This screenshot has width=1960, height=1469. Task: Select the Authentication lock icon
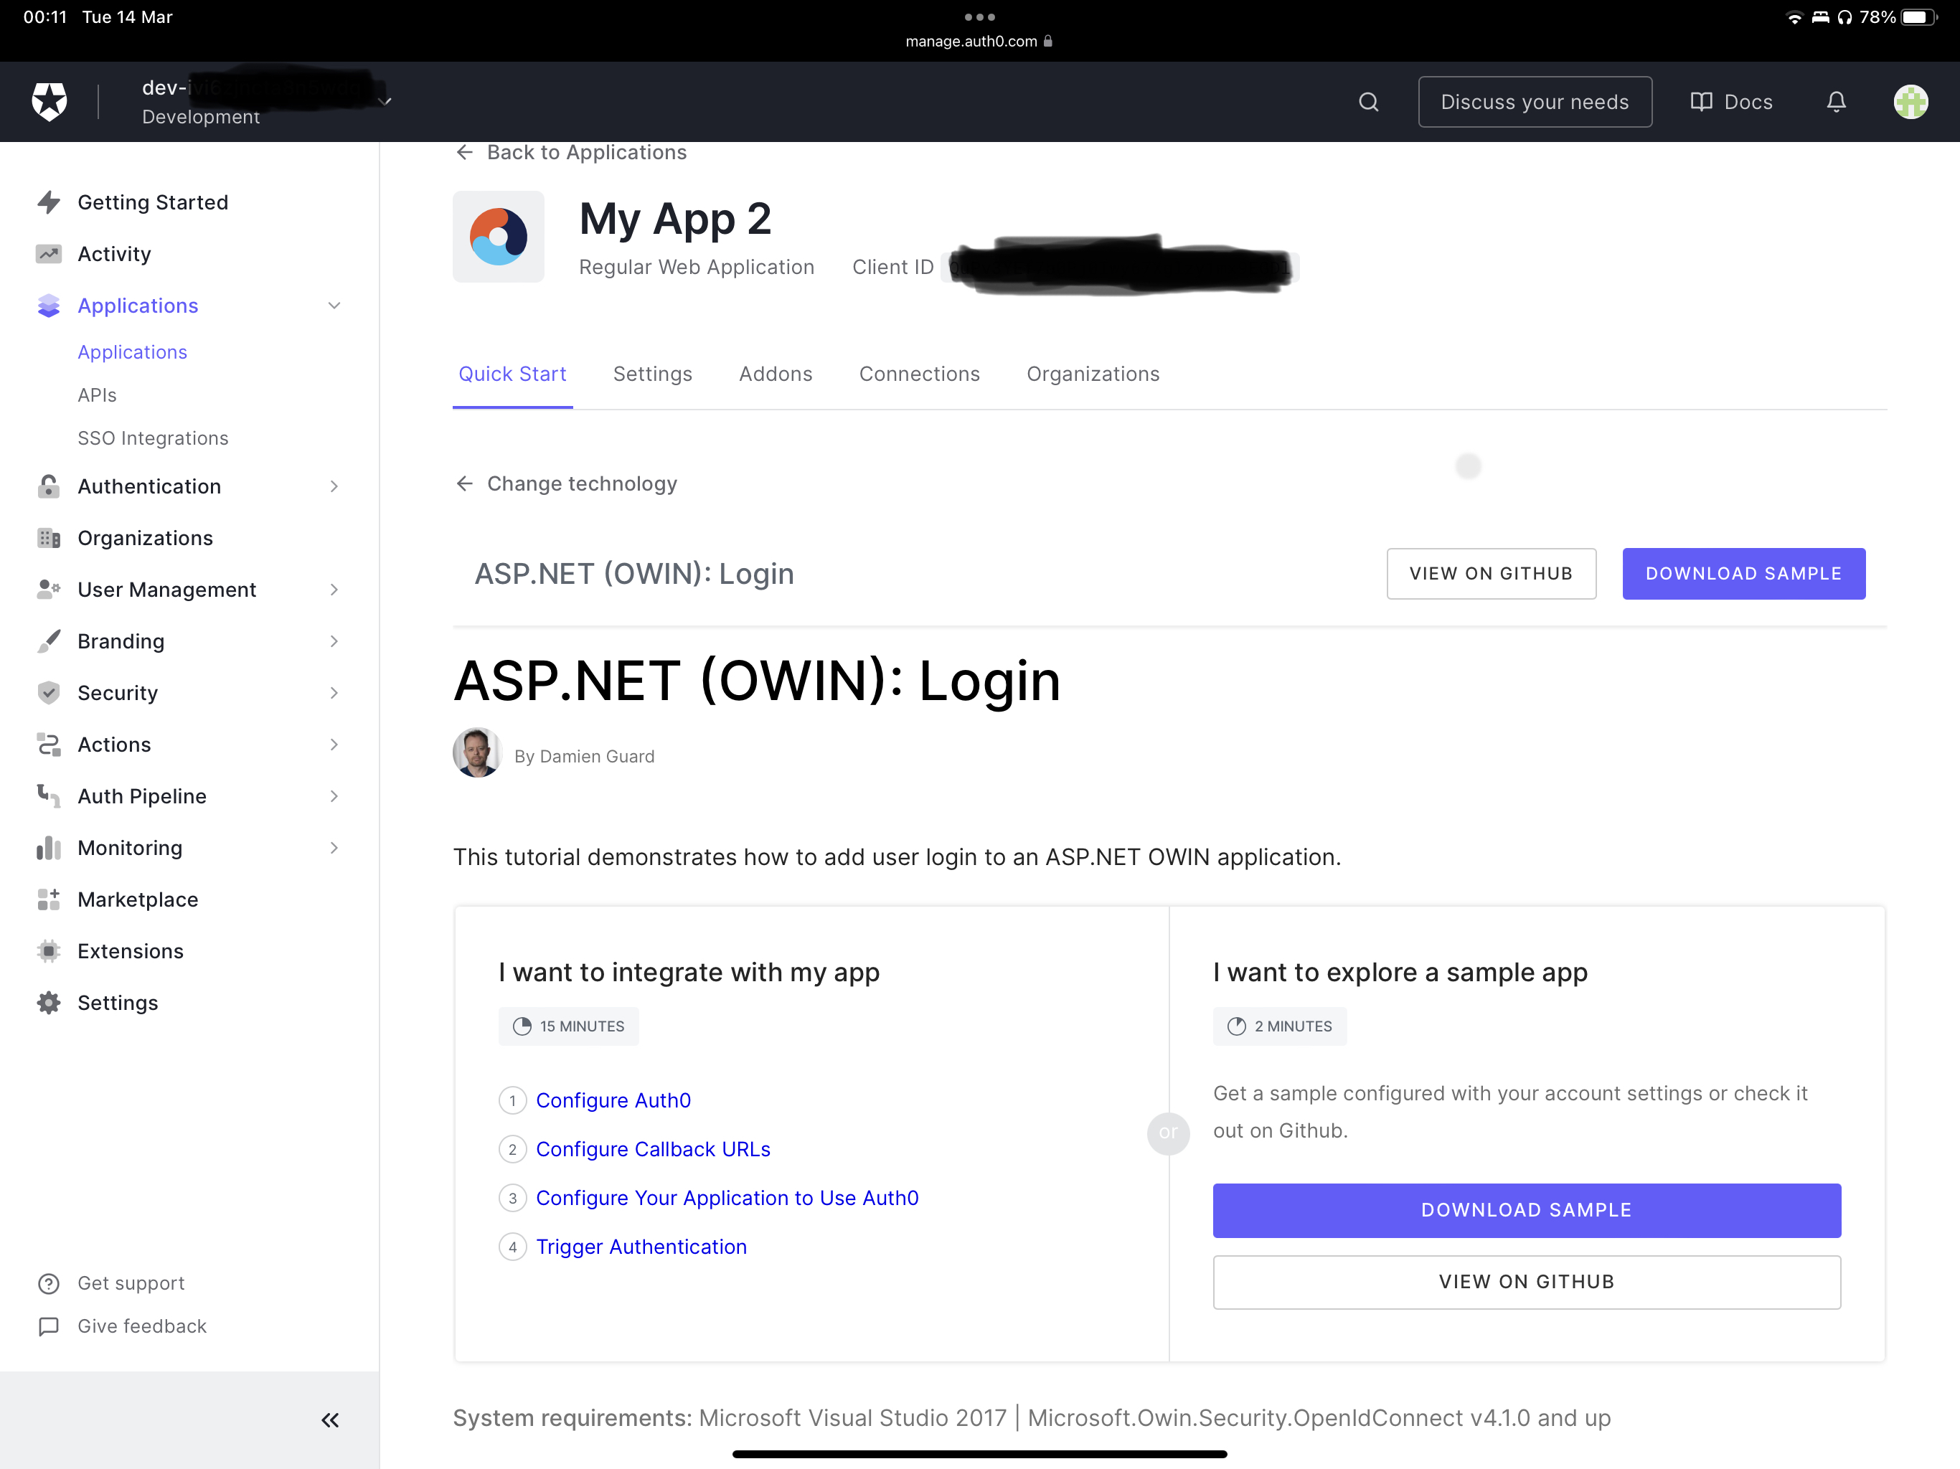pos(50,486)
